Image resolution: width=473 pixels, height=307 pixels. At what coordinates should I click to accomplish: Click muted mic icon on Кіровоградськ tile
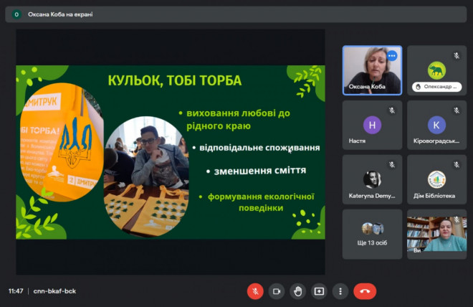[456, 110]
